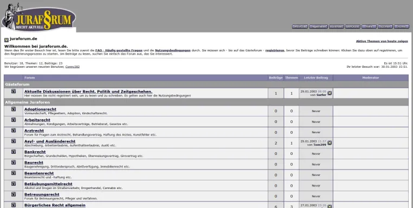Open the 'Bürgerliches Recht allgemein' forum

click(x=55, y=205)
